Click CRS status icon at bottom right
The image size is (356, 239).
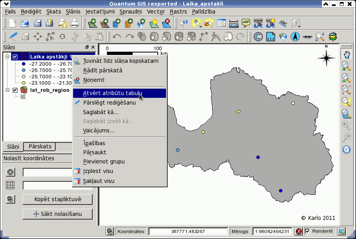coord(342,231)
